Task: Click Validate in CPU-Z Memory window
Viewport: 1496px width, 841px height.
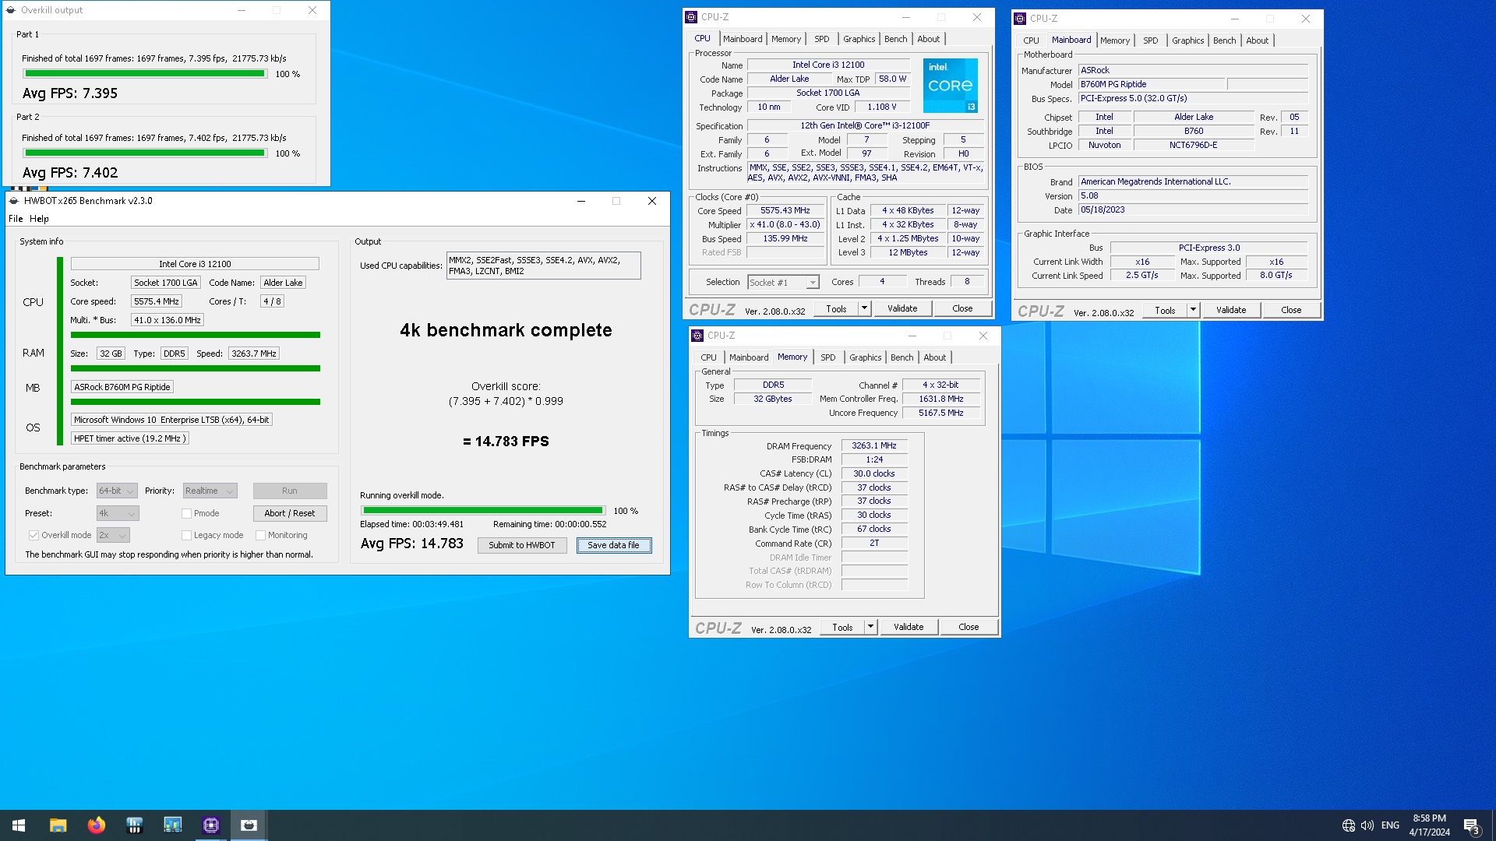Action: (909, 627)
